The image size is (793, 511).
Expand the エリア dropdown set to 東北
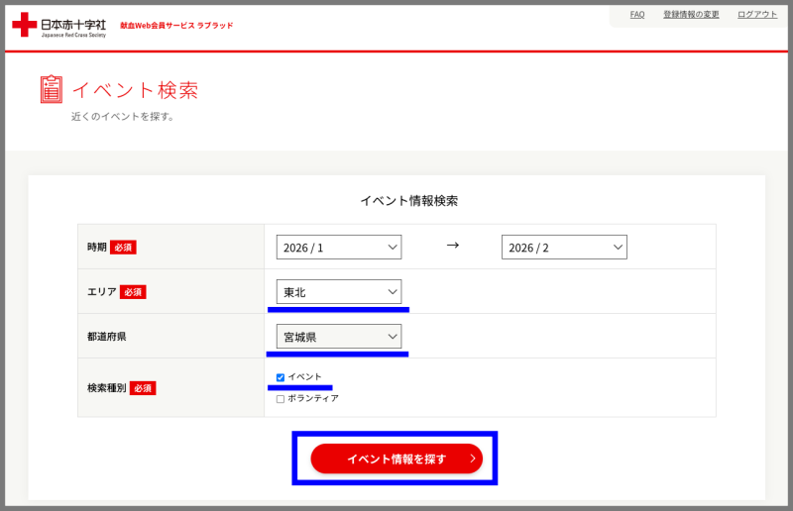[x=339, y=292]
